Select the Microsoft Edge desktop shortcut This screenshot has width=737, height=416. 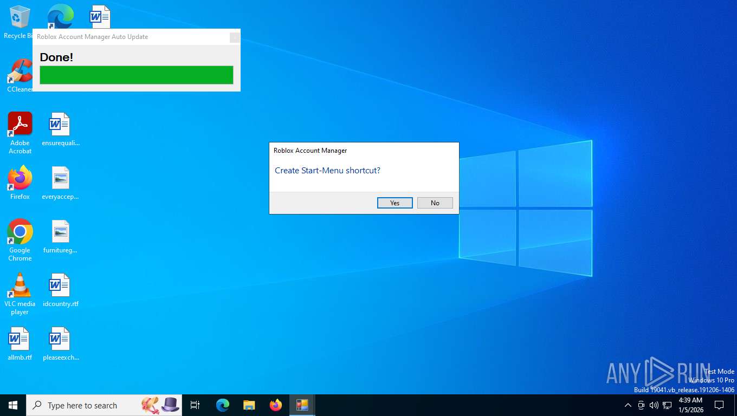coord(60,16)
